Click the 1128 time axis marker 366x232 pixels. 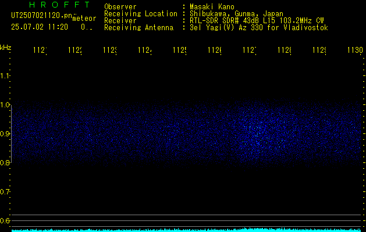(285, 50)
